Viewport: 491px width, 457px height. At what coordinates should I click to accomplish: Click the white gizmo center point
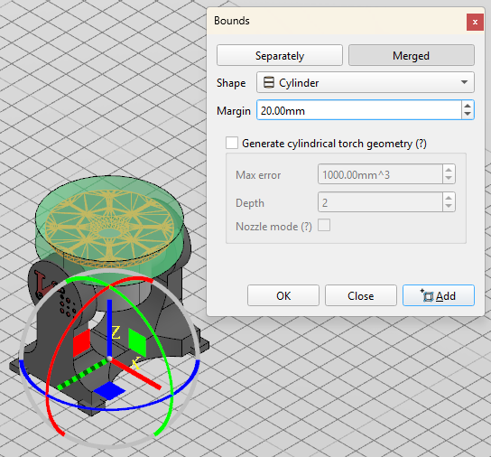coord(109,359)
